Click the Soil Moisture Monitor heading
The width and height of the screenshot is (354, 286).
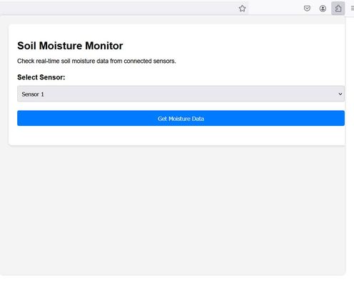[70, 46]
